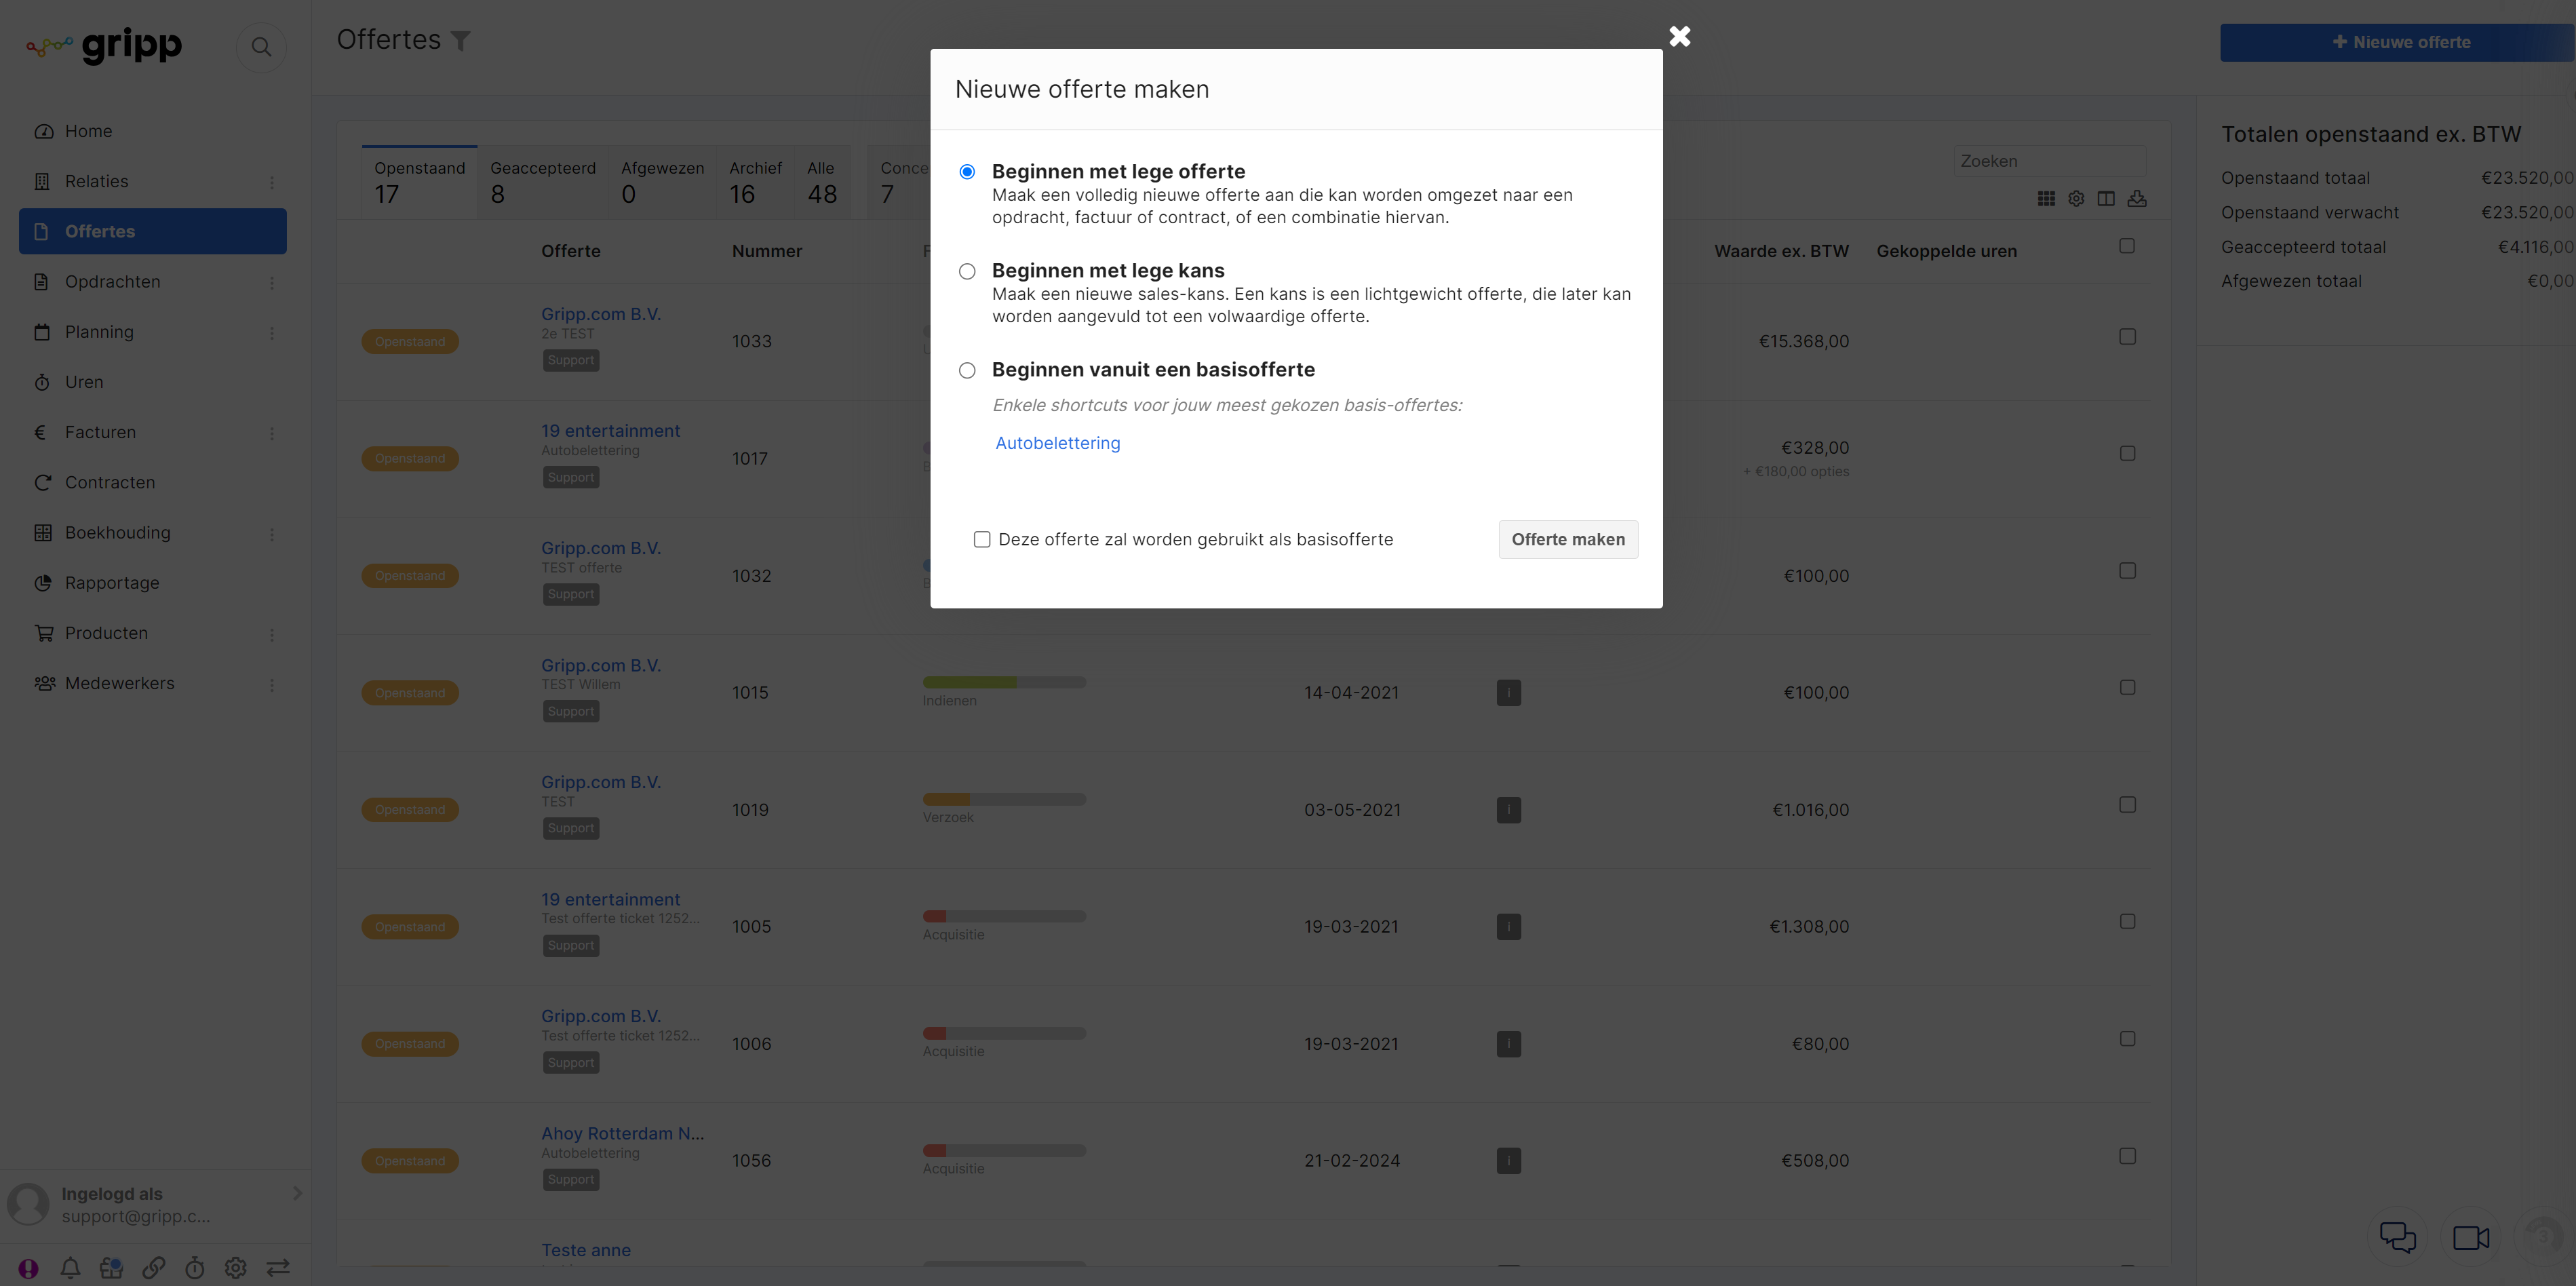This screenshot has height=1286, width=2576.
Task: Switch to the Afgewezen tab
Action: [x=662, y=182]
